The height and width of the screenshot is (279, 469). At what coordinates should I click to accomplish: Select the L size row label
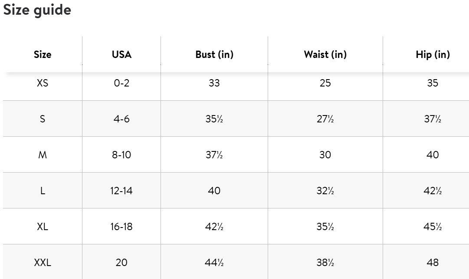click(43, 191)
